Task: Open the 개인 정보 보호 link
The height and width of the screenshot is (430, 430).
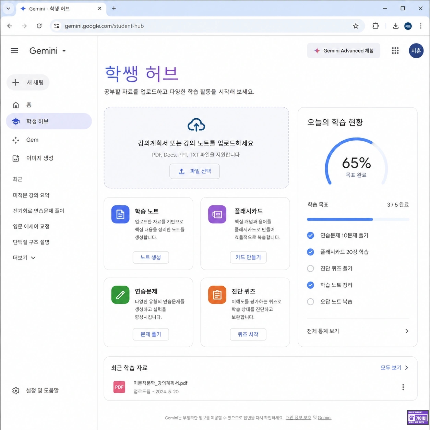Action: (298, 418)
